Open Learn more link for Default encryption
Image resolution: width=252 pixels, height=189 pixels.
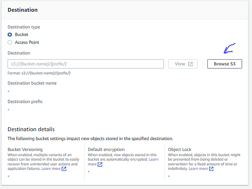click(123, 162)
